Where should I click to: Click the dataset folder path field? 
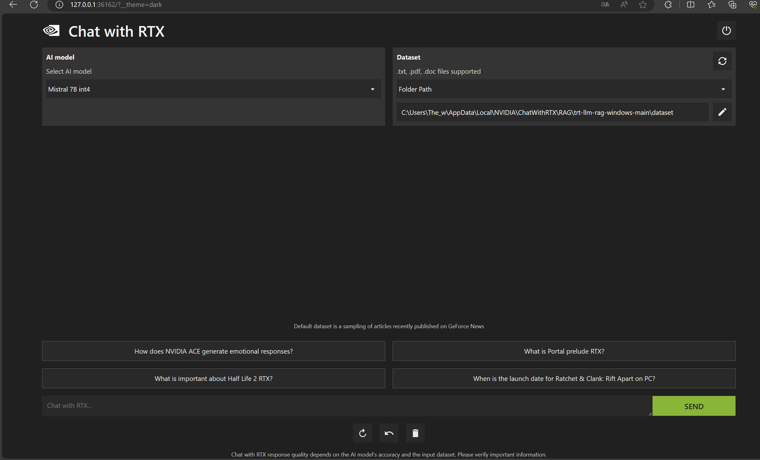coord(553,112)
